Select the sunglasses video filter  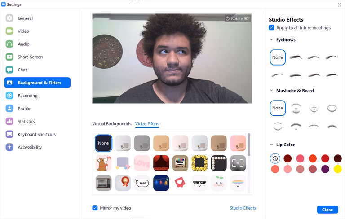tap(199, 183)
